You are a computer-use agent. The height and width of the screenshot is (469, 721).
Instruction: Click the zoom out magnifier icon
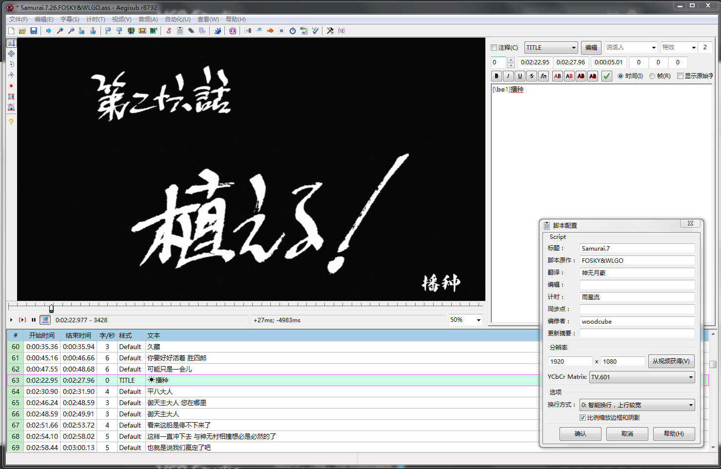coord(71,31)
